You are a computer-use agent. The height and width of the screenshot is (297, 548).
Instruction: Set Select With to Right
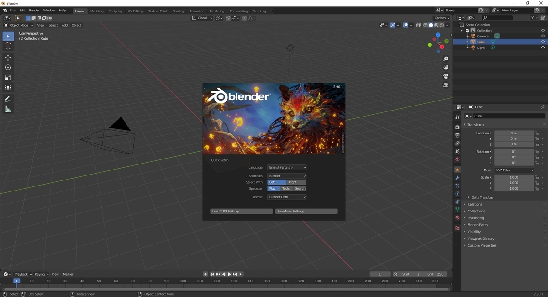296,182
